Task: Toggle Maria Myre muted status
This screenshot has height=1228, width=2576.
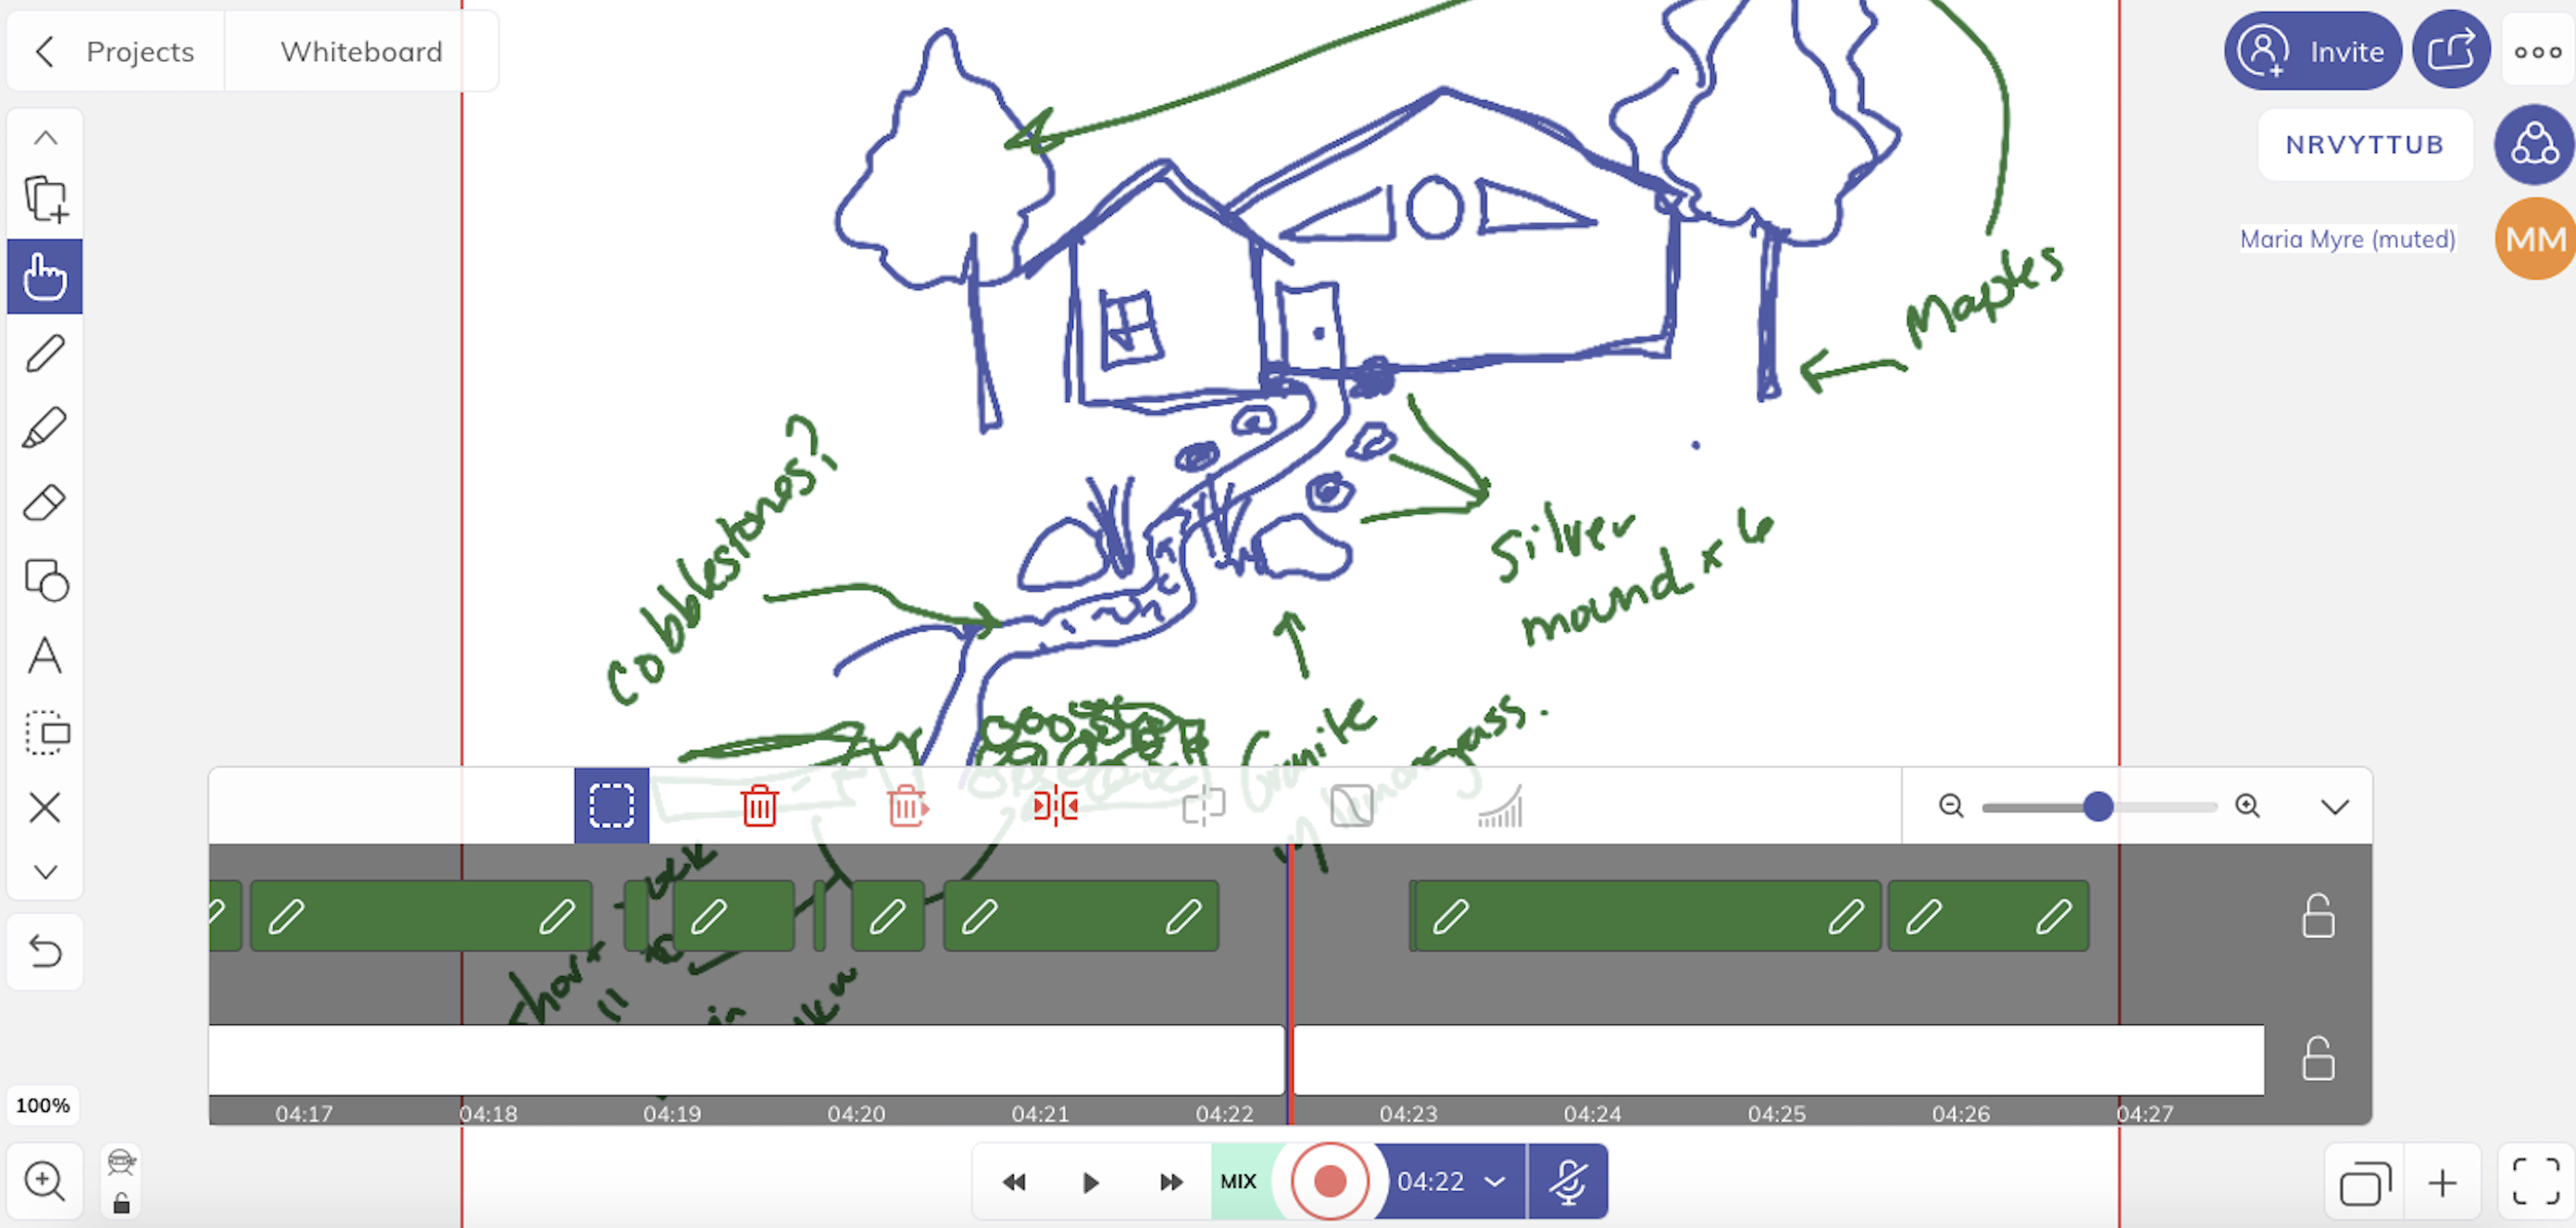Action: click(2533, 238)
